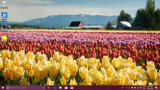Open the volume speaker tray icon
This screenshot has height=90, width=160.
141,88
